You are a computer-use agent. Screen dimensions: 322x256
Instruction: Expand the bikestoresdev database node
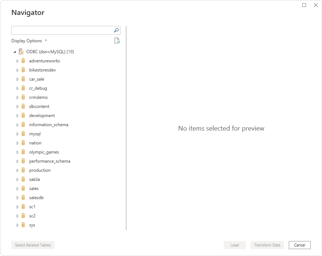coord(17,70)
